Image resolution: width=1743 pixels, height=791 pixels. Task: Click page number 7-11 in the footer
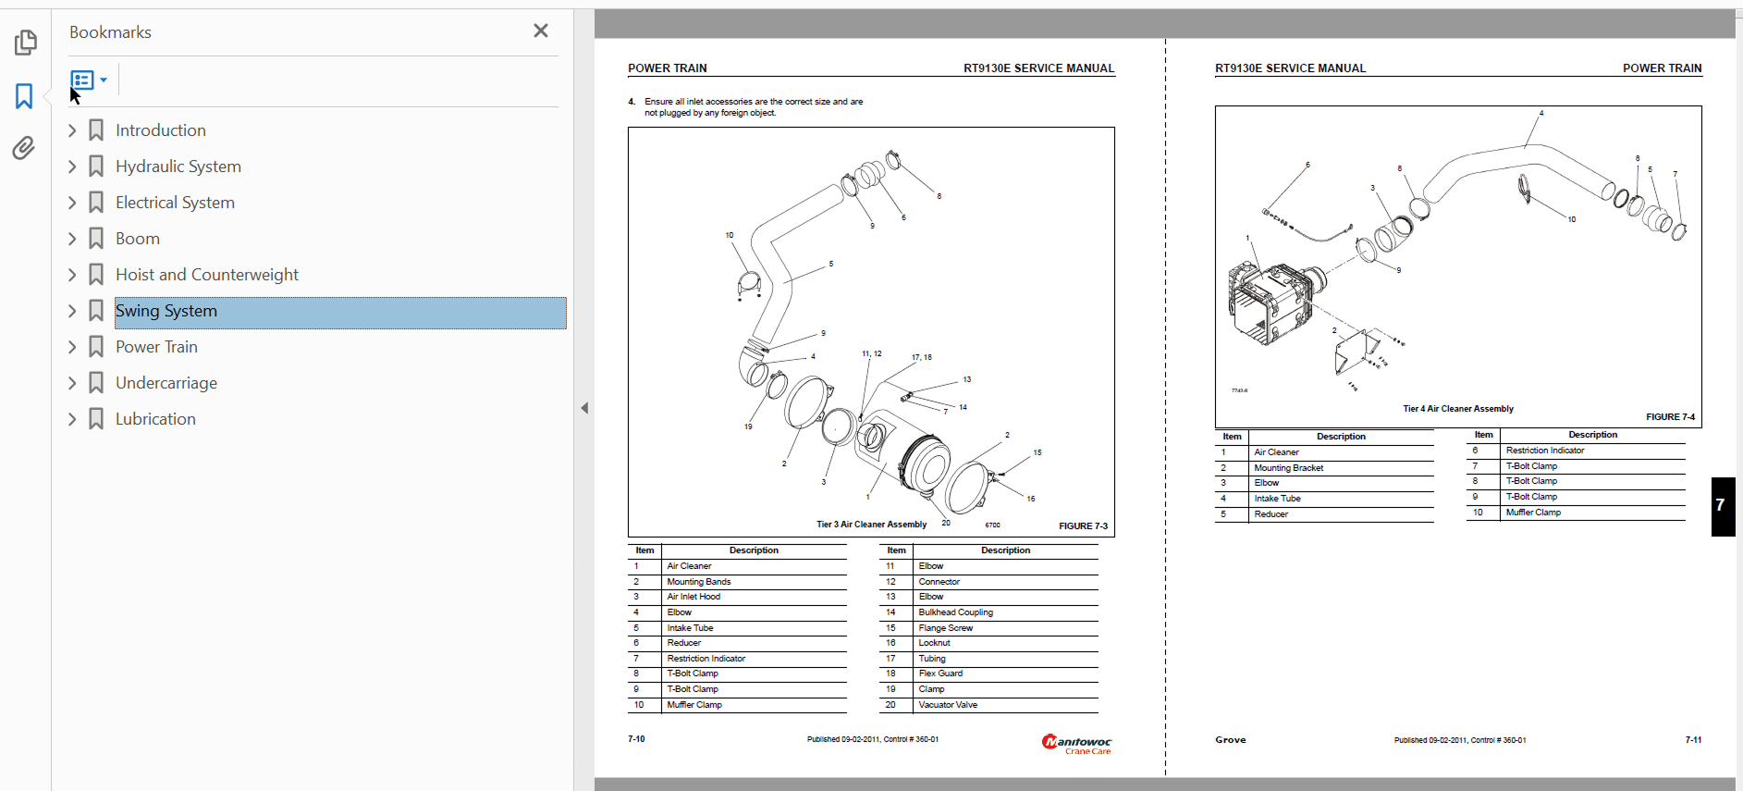coord(1693,740)
